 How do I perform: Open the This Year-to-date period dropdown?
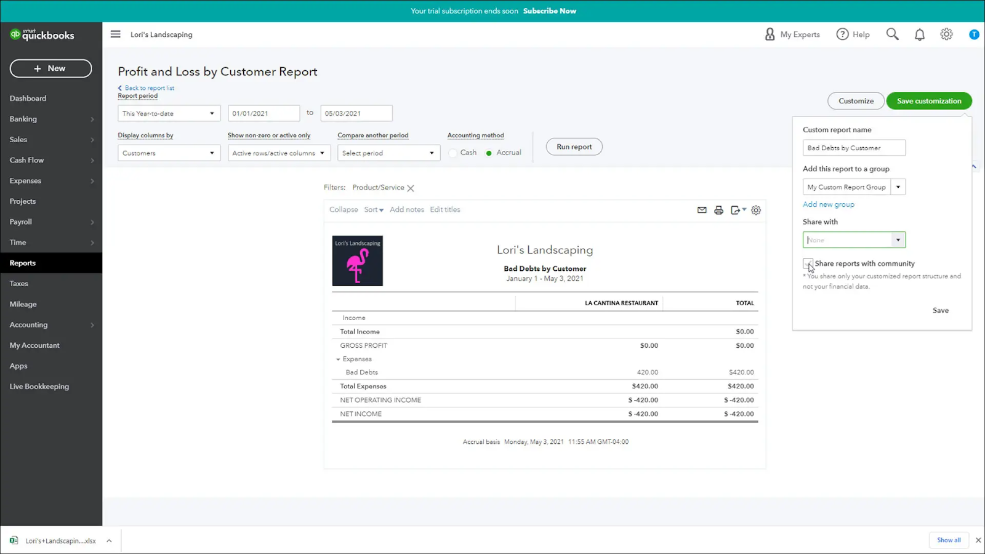click(169, 113)
